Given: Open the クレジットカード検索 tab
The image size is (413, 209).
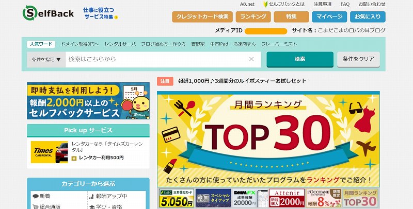Looking at the screenshot, I should [202, 17].
